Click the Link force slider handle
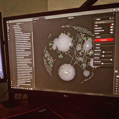Viewport: 119px width, 119px height. coord(111,60)
